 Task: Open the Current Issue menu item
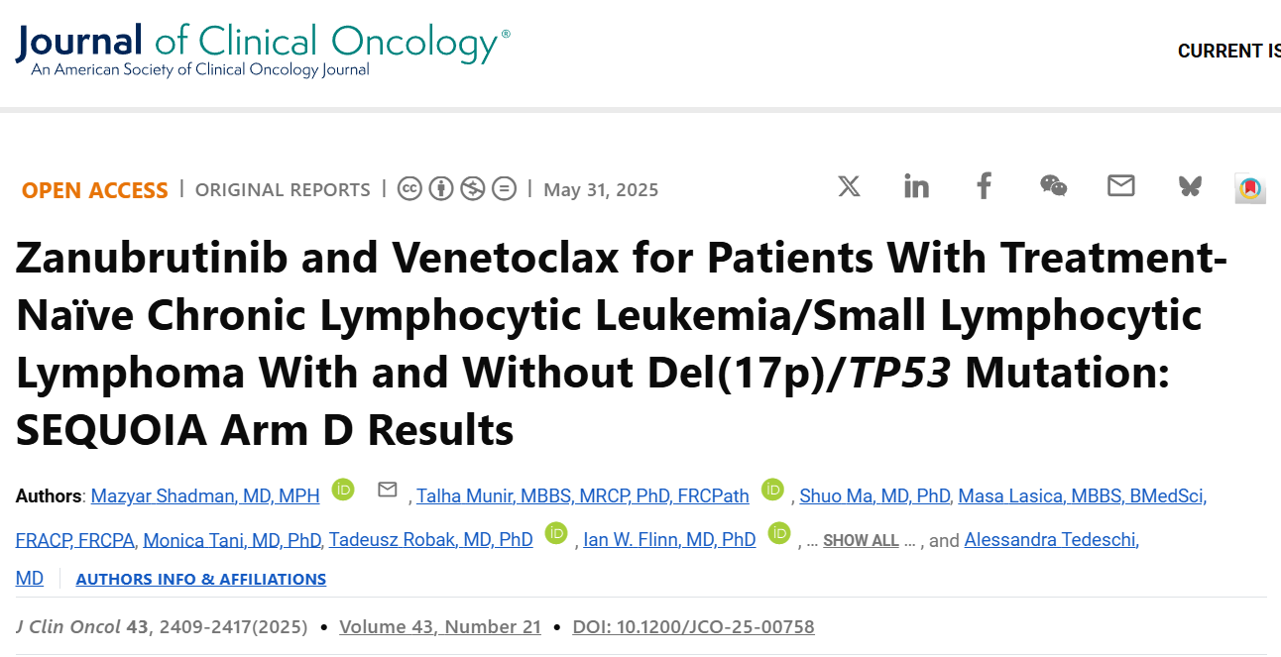1228,52
